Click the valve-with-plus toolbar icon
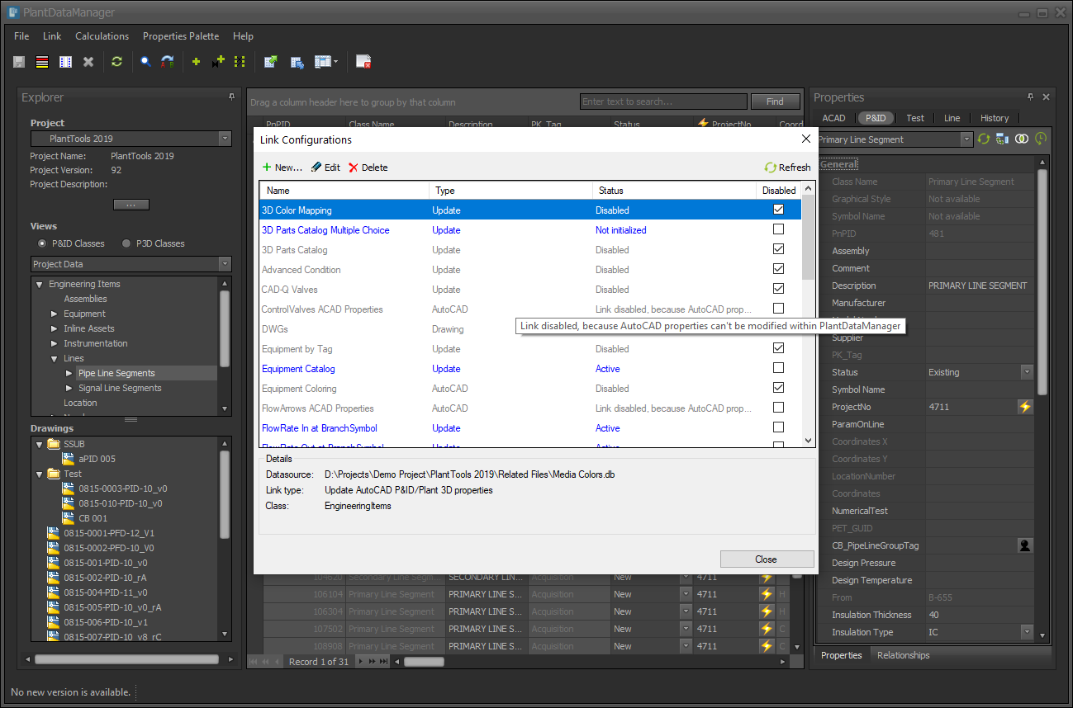Screen dimensions: 1073x708 point(218,62)
